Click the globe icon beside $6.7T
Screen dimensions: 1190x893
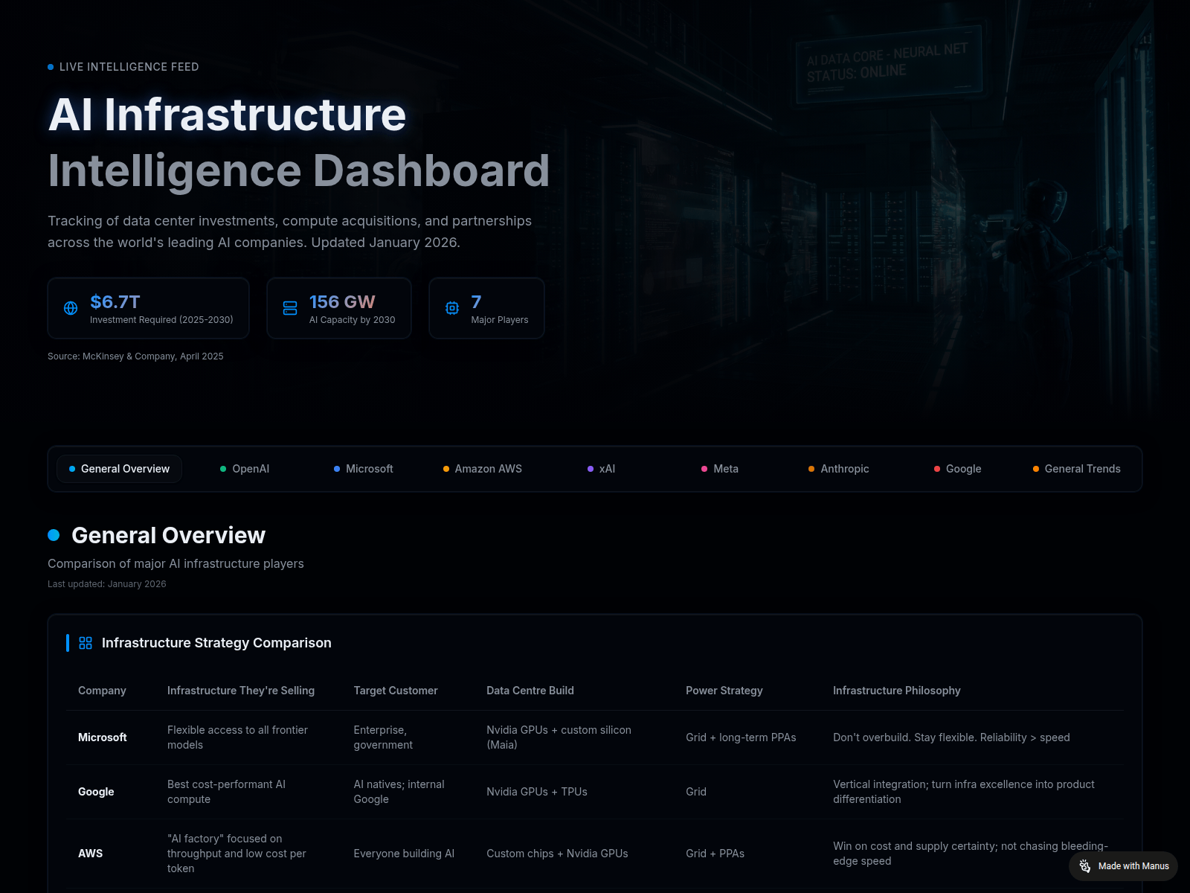pyautogui.click(x=71, y=308)
